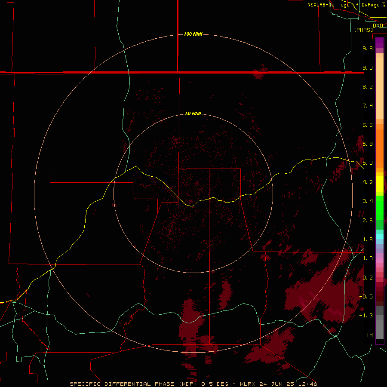Viewport: 387px width, 387px height.
Task: Click the 1.0 scale value
Action: [x=368, y=258]
